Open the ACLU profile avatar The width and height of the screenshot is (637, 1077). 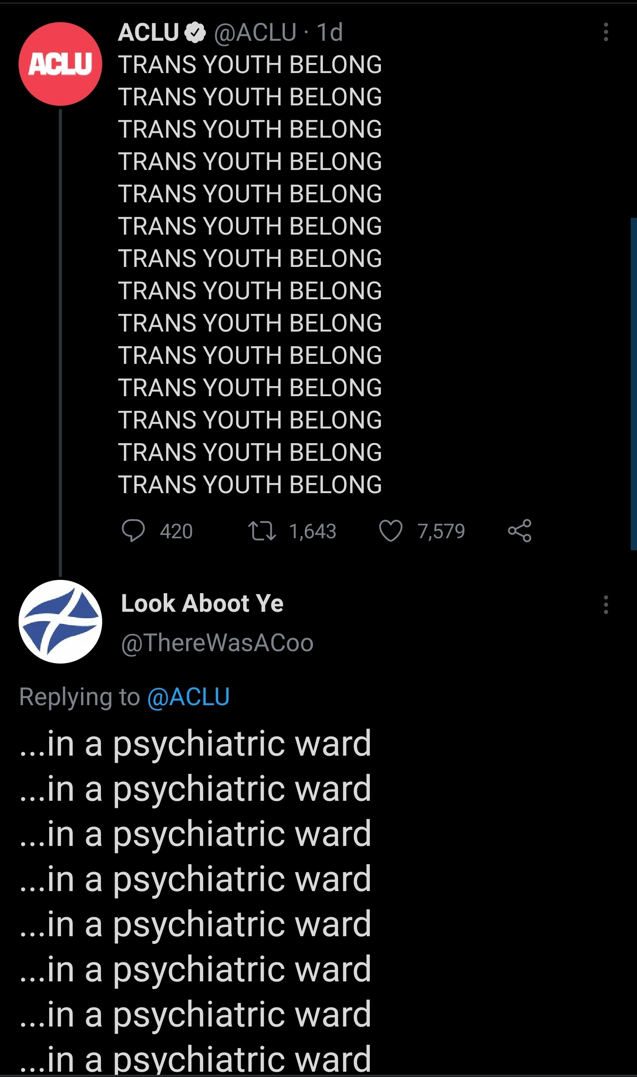tap(61, 64)
